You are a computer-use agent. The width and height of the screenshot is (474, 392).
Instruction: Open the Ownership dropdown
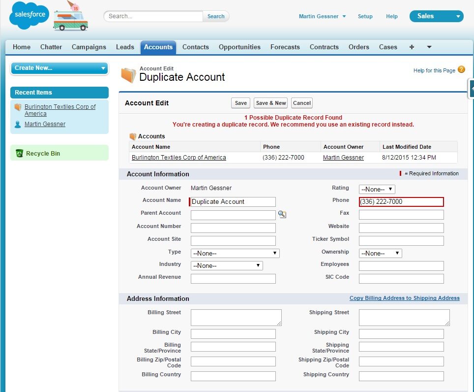(381, 254)
